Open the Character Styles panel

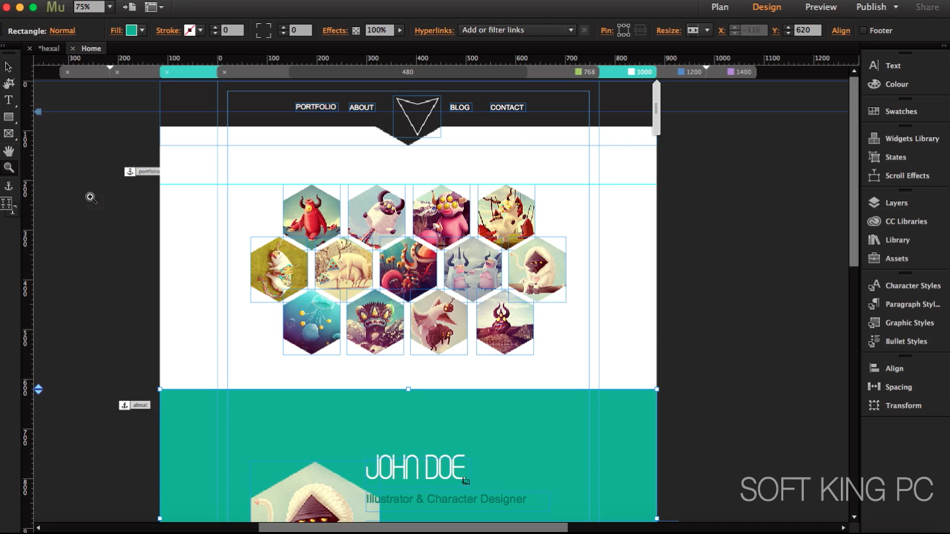click(905, 285)
